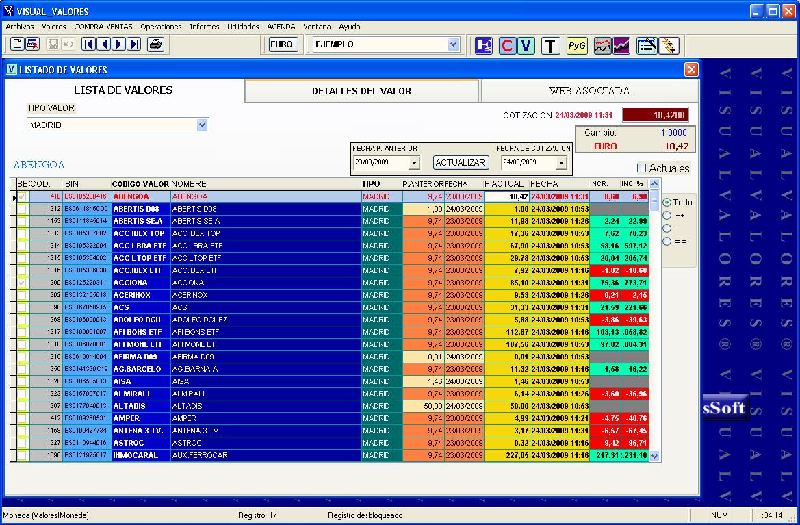Toggle selection checkbox for AMPER row
This screenshot has height=525, width=800.
22,418
